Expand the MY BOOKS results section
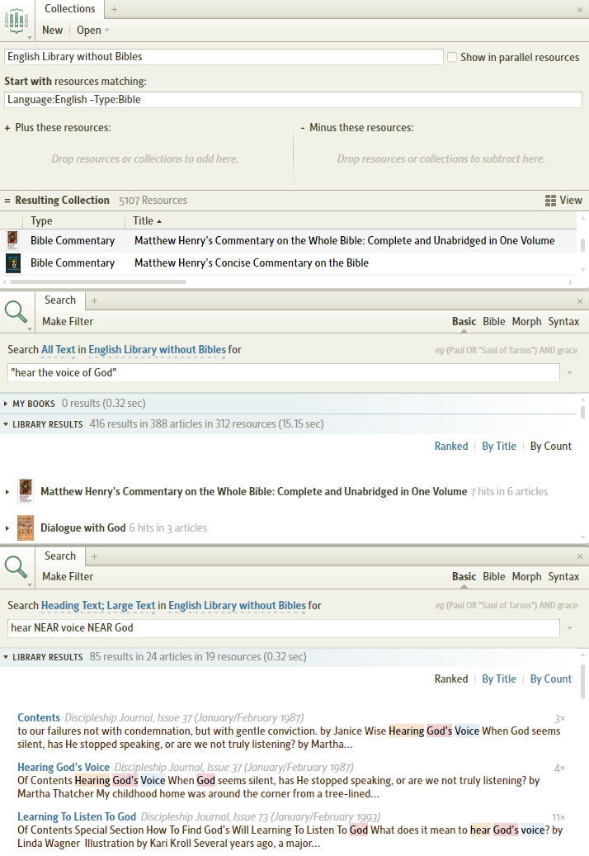The height and width of the screenshot is (856, 589). 6,404
